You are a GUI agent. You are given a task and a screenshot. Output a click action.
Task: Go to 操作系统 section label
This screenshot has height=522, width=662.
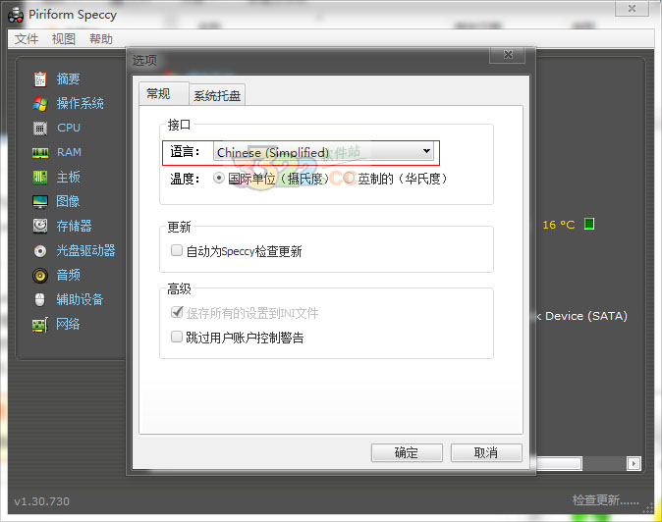(x=80, y=103)
